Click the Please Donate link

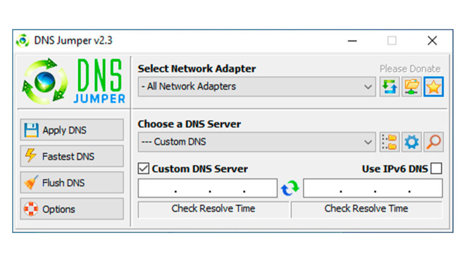(x=410, y=69)
